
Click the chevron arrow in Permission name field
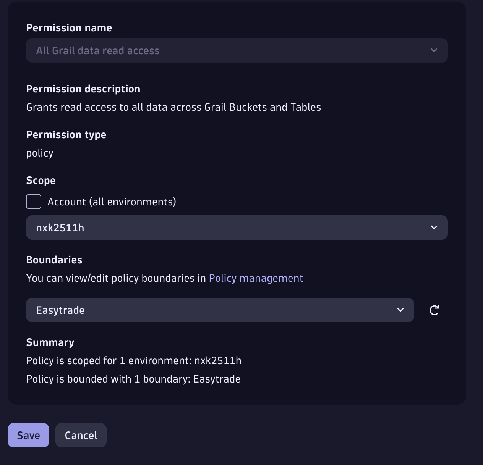coord(434,50)
